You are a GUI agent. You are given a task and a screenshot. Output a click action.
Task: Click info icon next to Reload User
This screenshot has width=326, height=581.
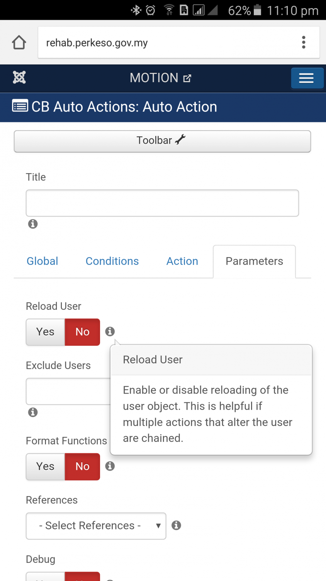(x=110, y=332)
